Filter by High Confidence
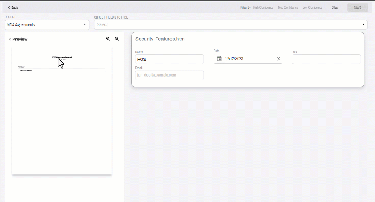Image resolution: width=375 pixels, height=202 pixels. [x=263, y=7]
